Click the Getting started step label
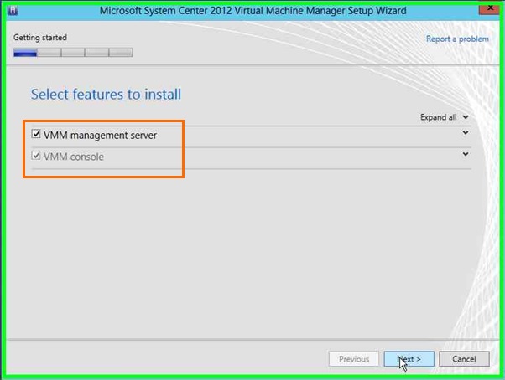This screenshot has width=505, height=380. pyautogui.click(x=40, y=38)
